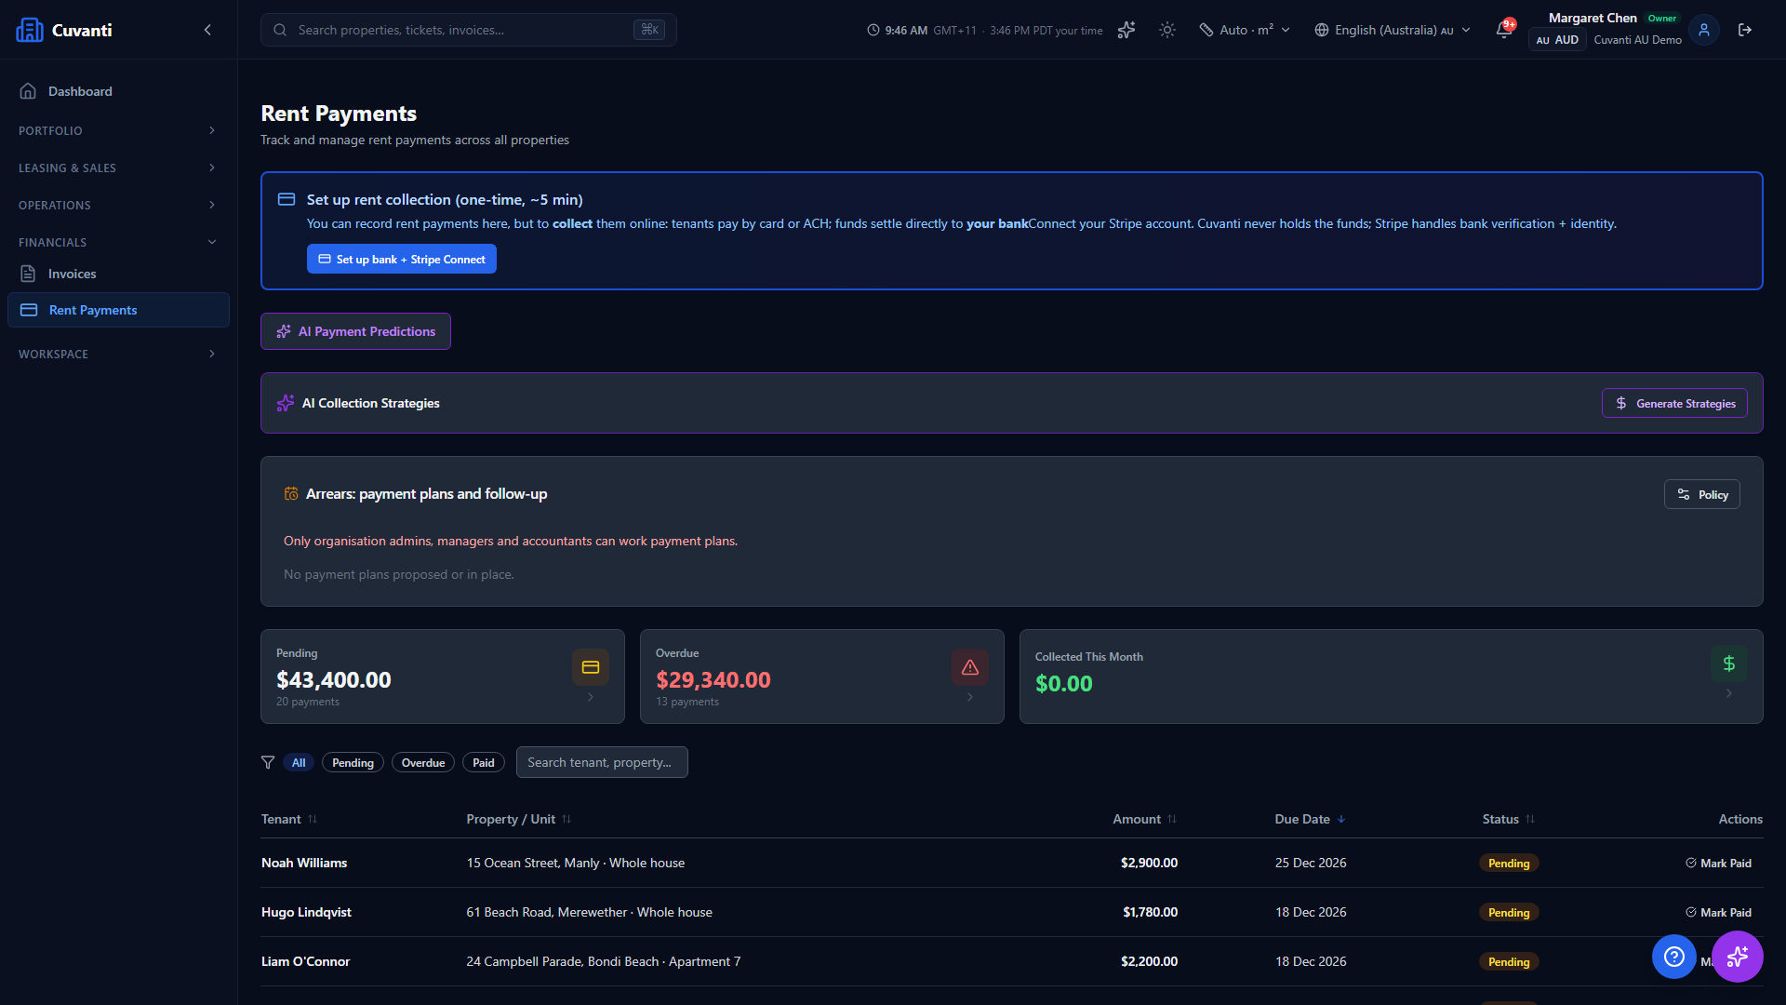The image size is (1786, 1005).
Task: Click Set up bank + Stripe Connect
Action: coord(402,259)
